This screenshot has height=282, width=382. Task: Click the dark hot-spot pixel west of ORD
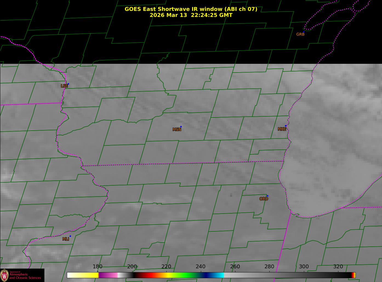click(231, 195)
